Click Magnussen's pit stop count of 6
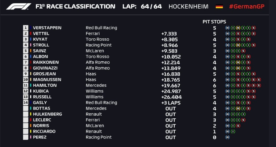The width and height of the screenshot is (276, 147). [214, 80]
